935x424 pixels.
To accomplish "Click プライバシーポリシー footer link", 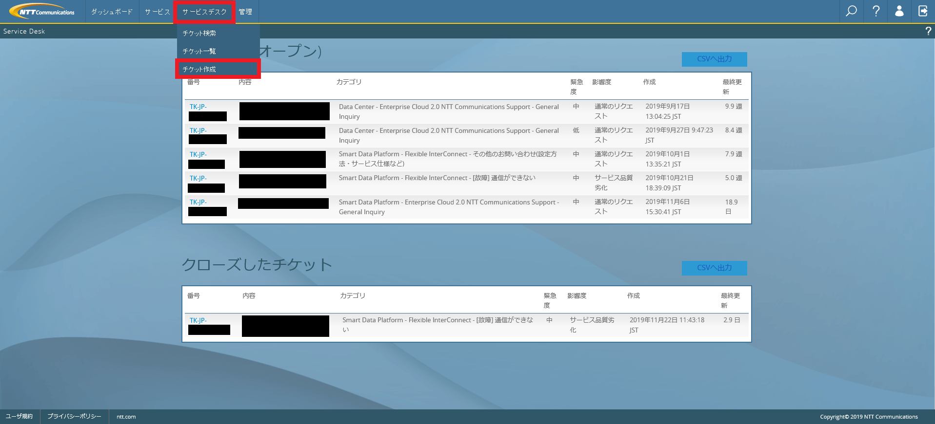I will point(74,416).
